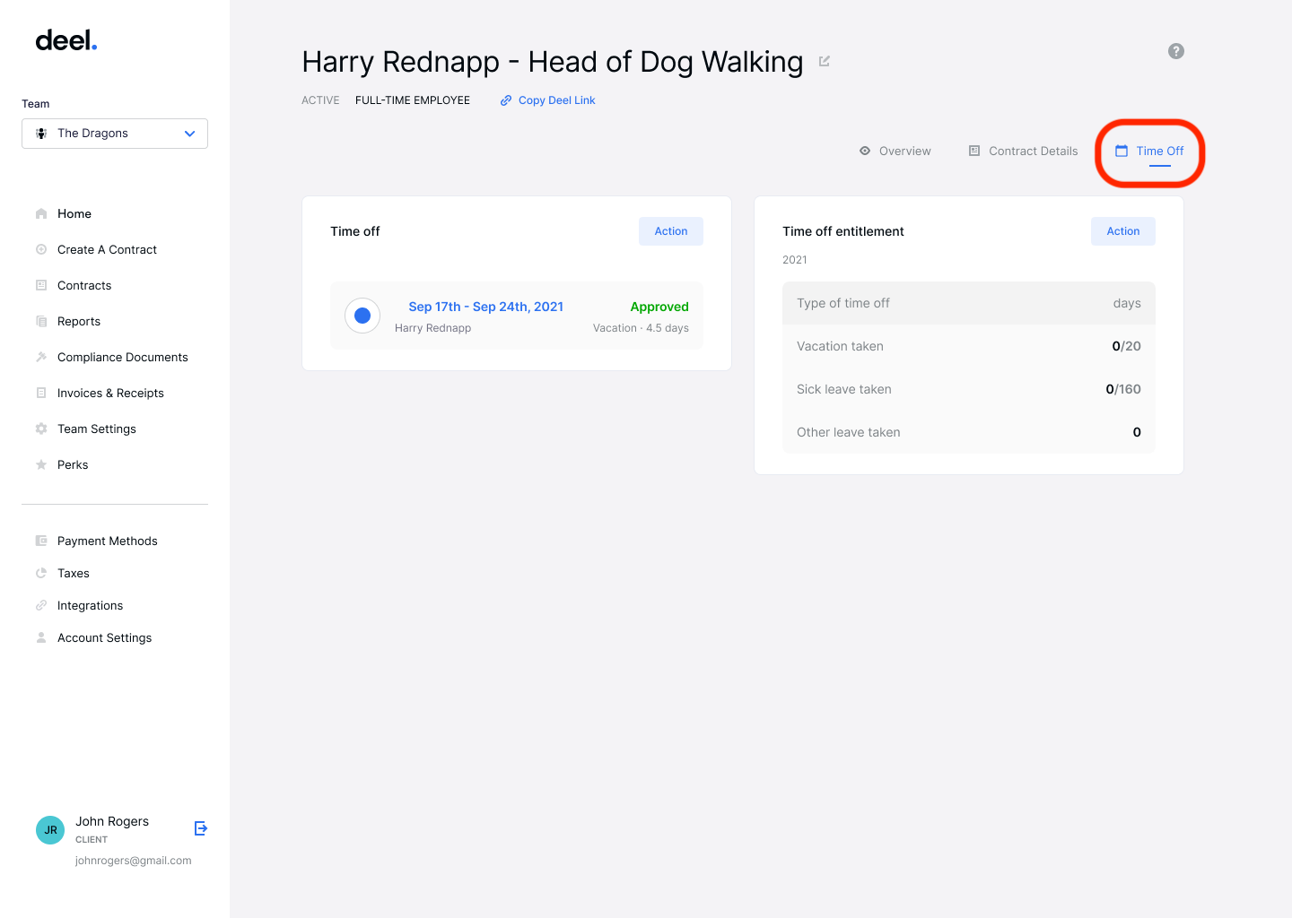Click the edit pencil beside Harry Rednapp's title
This screenshot has width=1292, height=918.
tap(825, 61)
